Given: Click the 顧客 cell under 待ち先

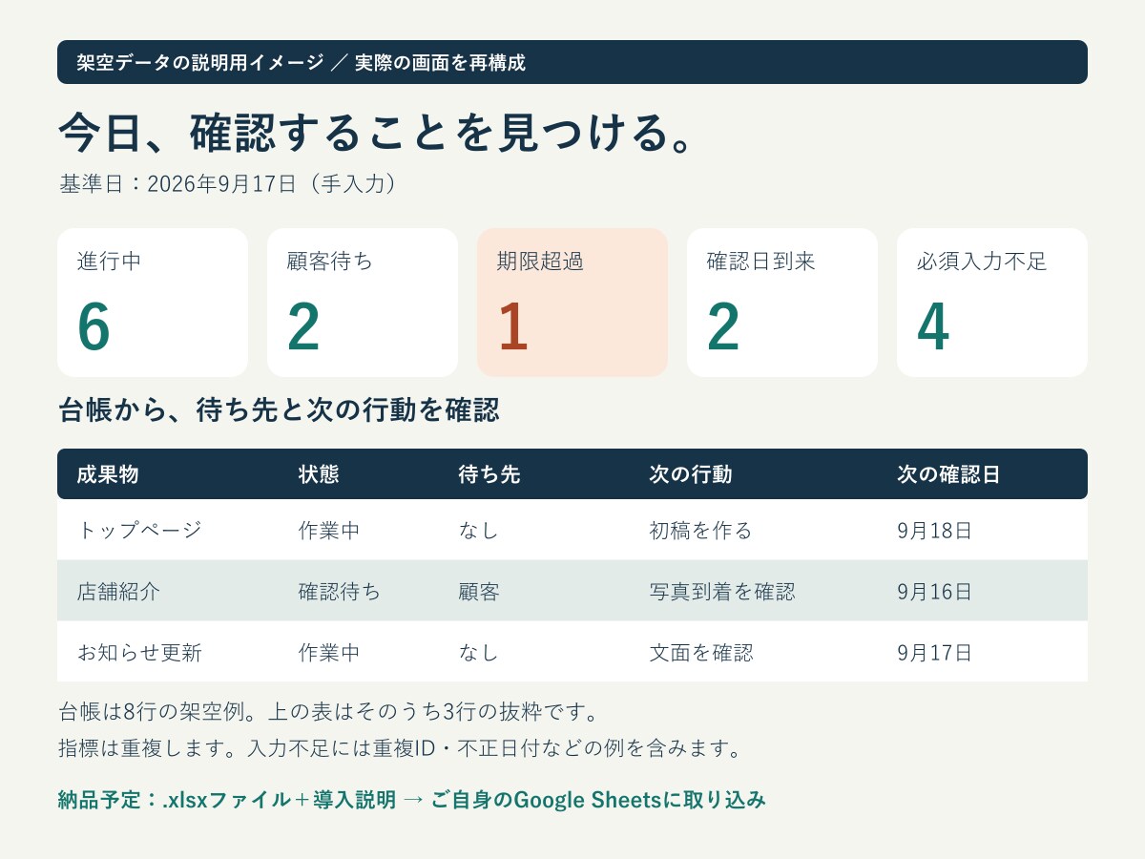Looking at the screenshot, I should click(x=479, y=592).
